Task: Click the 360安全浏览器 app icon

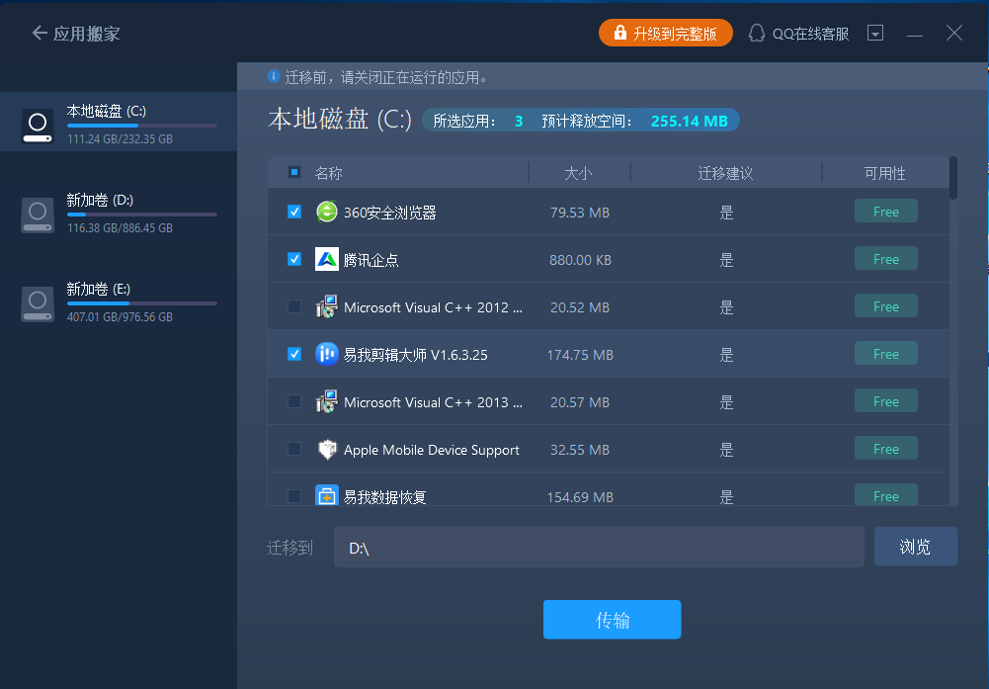Action: 327,212
